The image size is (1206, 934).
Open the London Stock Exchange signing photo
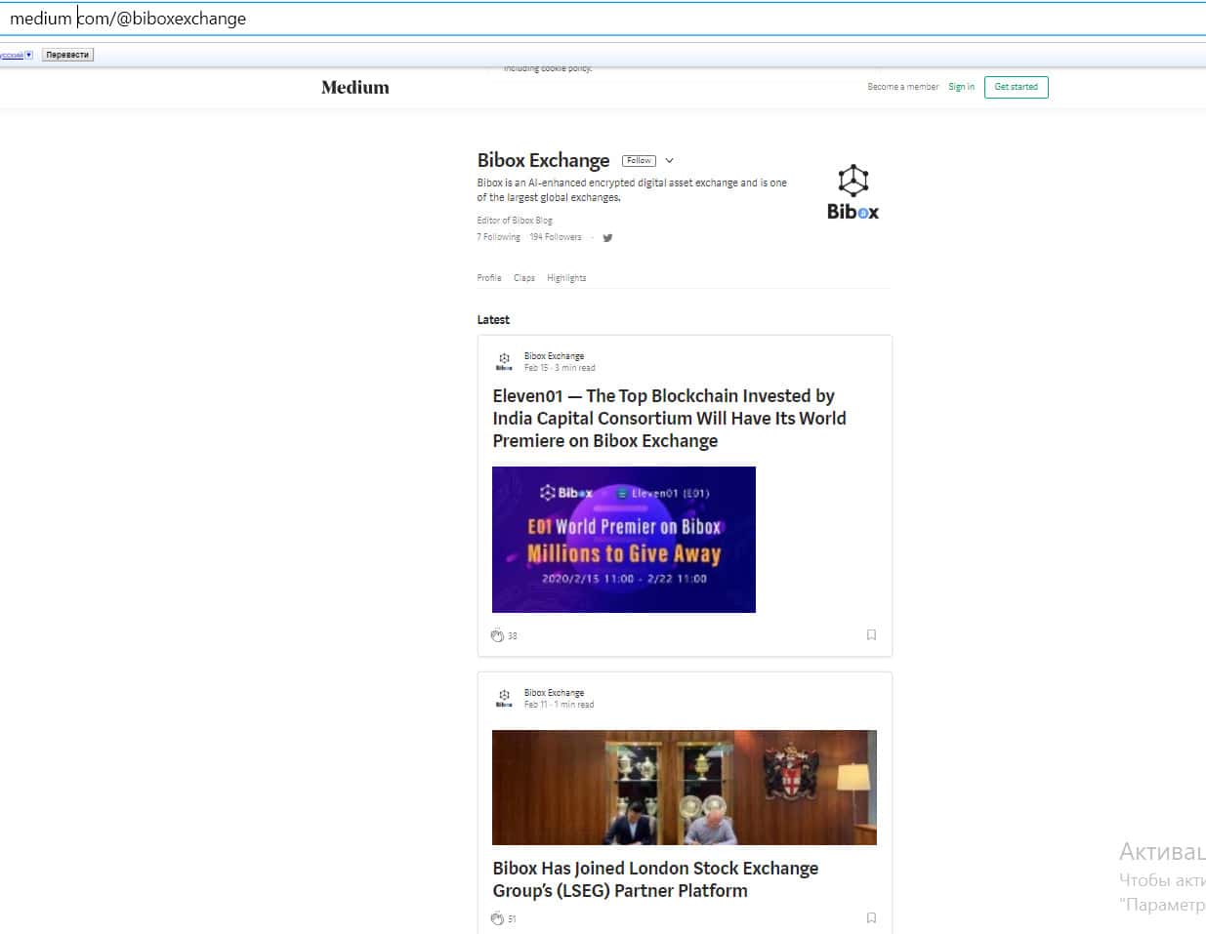click(685, 788)
